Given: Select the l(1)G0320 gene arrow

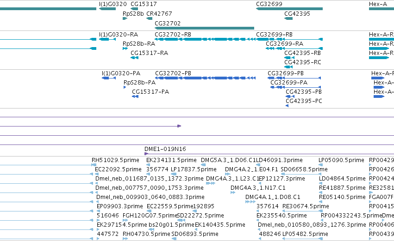Looking at the screenshot, I should 107,9.
